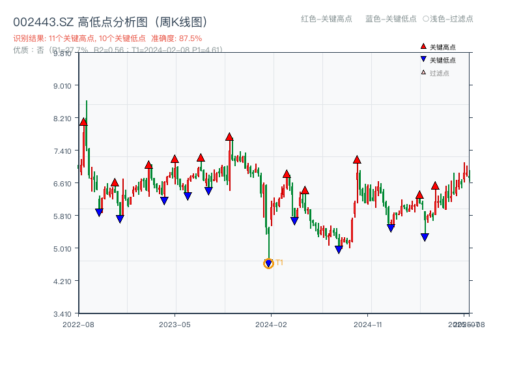
Task: Click the 浅色-过滤点 header text
Action: (x=448, y=19)
